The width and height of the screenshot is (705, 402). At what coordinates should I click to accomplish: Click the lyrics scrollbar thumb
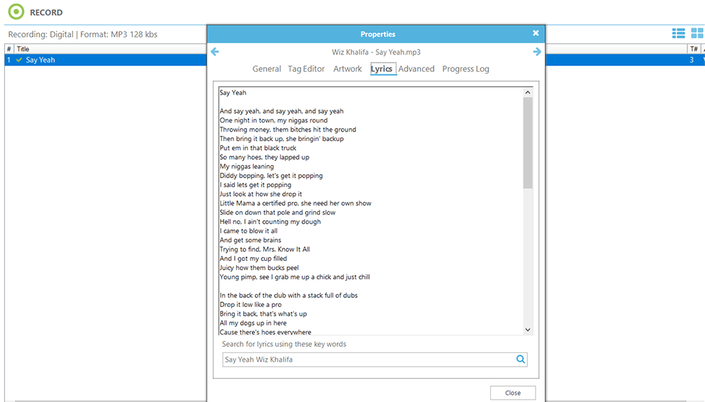tap(528, 142)
